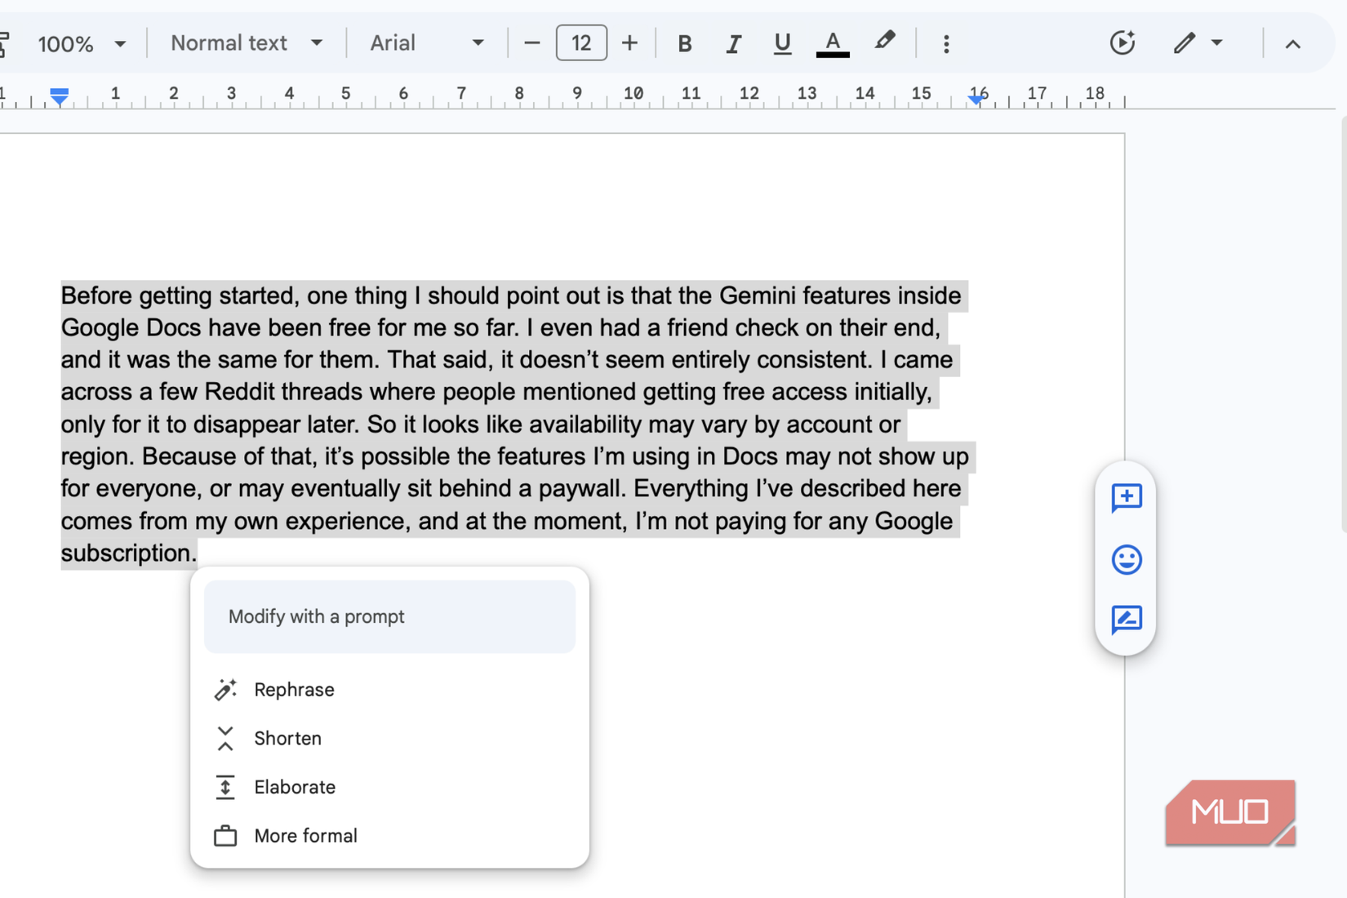Viewport: 1347px width, 898px height.
Task: Click the suggest edits side button
Action: pos(1127,620)
